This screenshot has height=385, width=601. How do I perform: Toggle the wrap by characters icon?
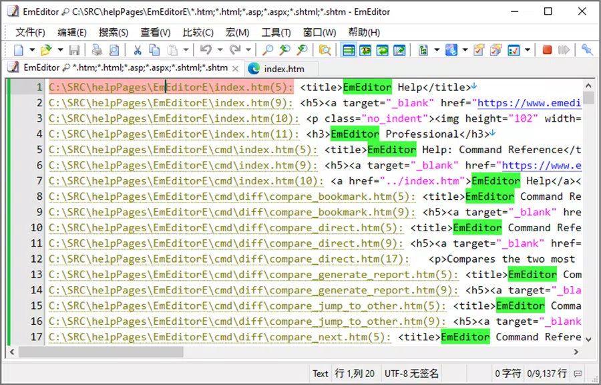coord(365,50)
